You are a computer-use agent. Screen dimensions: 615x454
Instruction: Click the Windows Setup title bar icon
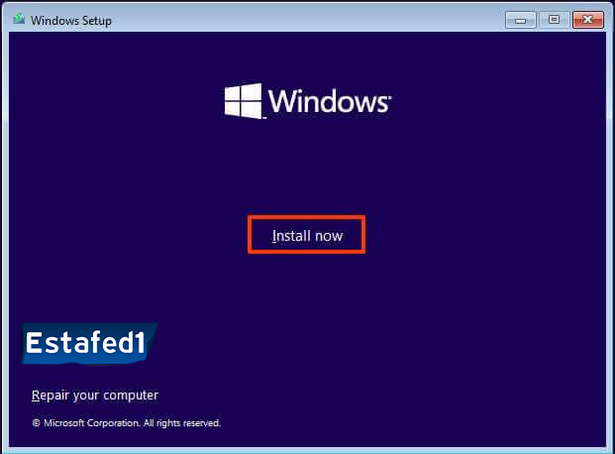(17, 20)
